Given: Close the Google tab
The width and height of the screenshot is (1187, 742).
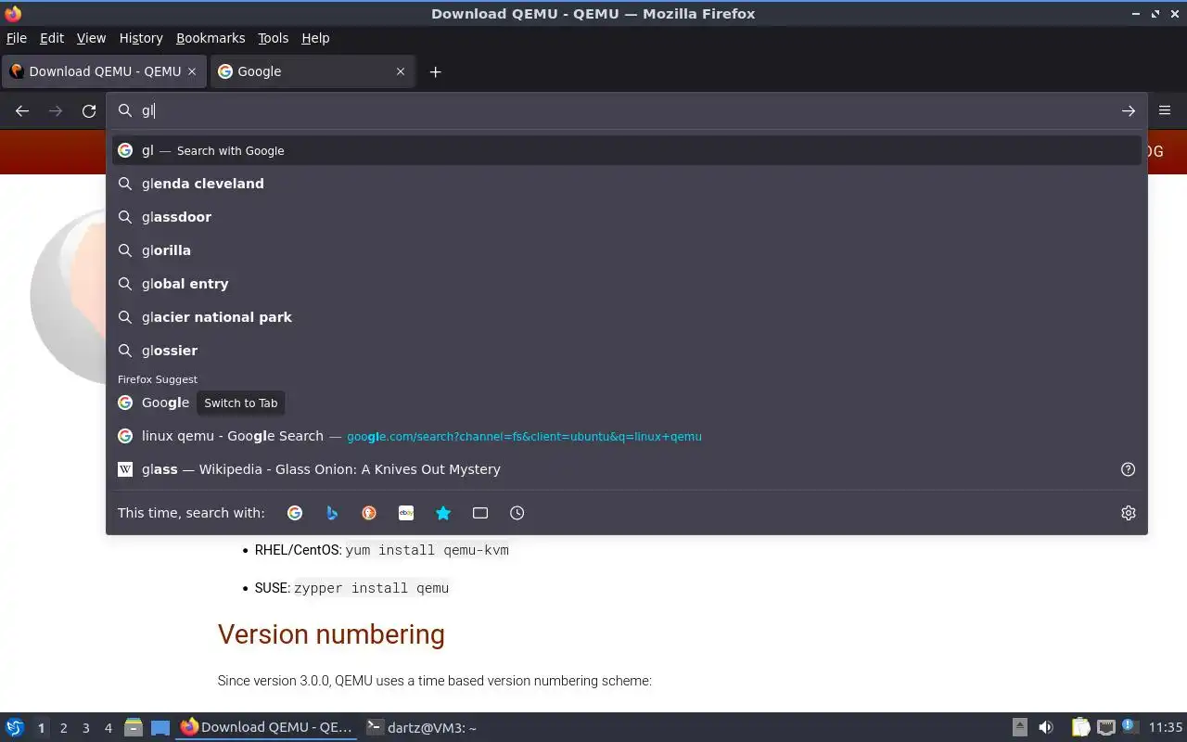Looking at the screenshot, I should click(x=401, y=71).
